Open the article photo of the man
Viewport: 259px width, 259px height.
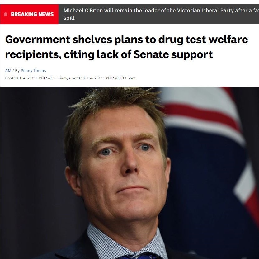pos(129,173)
